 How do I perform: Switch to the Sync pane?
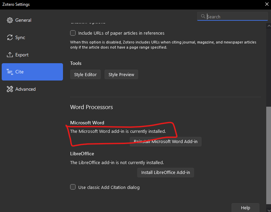[32, 37]
